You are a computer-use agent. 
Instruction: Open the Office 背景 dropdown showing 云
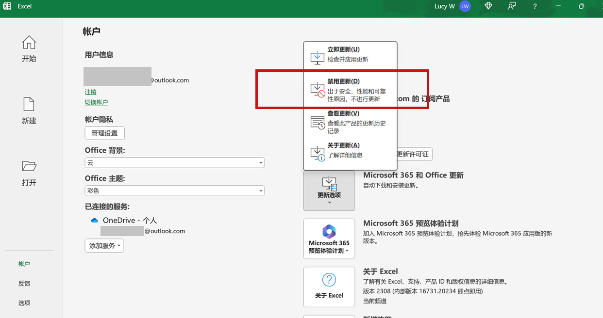pos(175,163)
